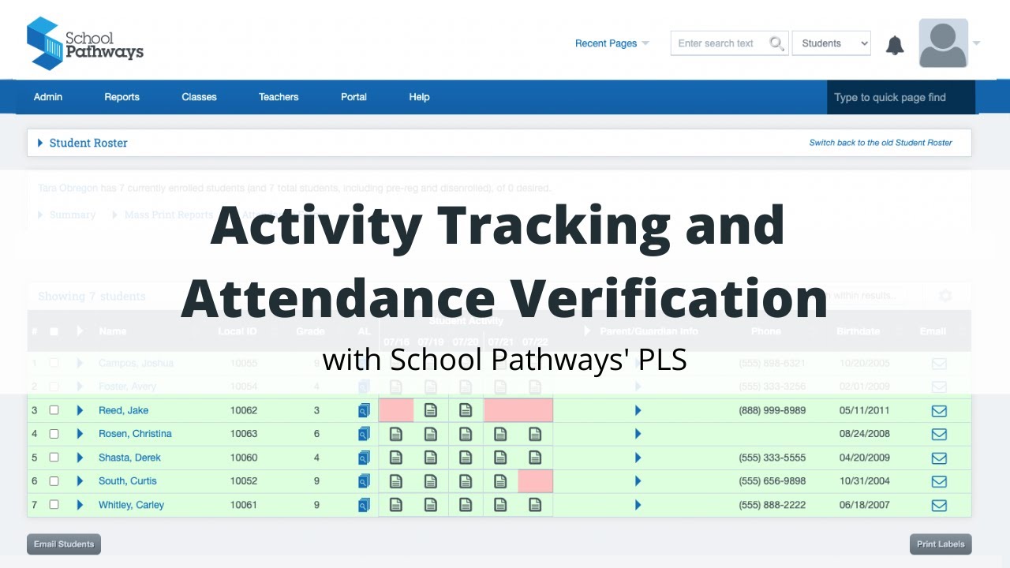Open the Recent Pages dropdown

[612, 43]
